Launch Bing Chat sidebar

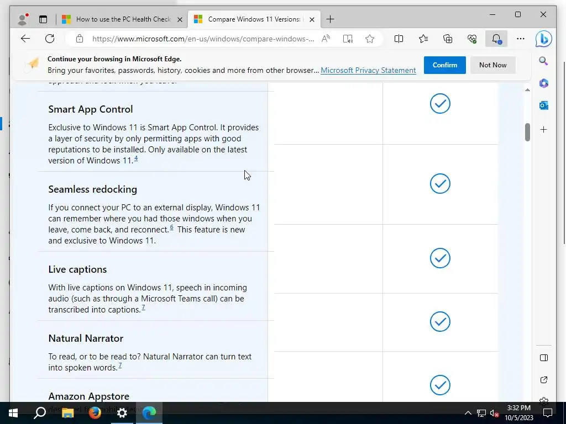(x=544, y=39)
